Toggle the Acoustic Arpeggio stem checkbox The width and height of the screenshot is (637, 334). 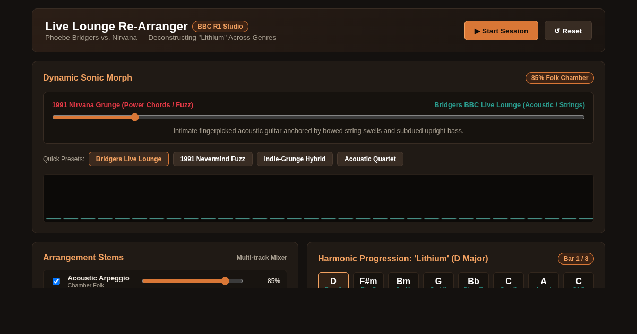(x=56, y=281)
